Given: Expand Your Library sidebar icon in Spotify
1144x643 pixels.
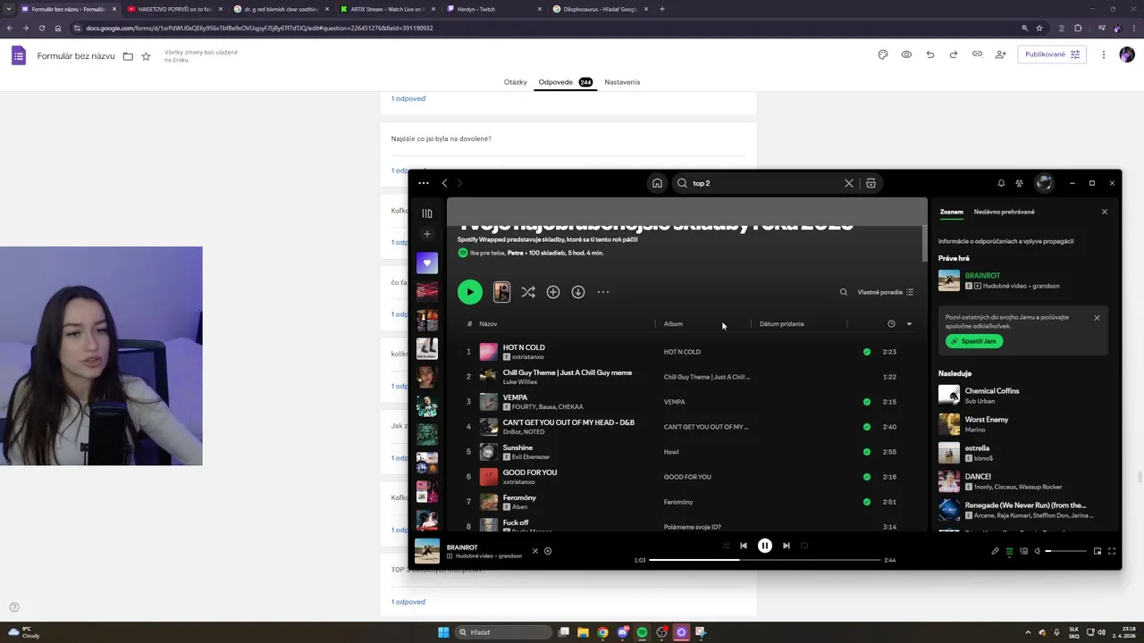Looking at the screenshot, I should (427, 213).
